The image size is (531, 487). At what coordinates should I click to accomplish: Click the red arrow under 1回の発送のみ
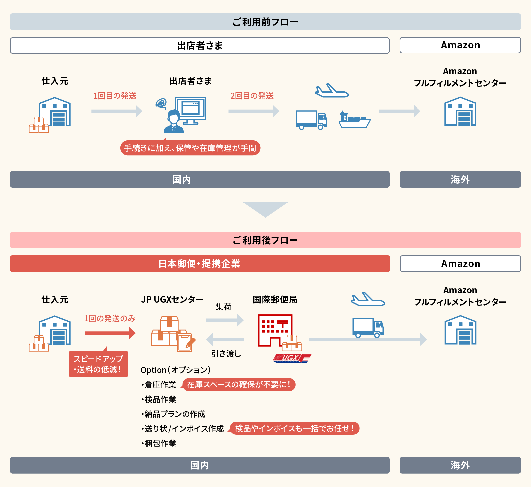110,333
